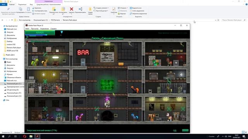Open the Windows Start menu
This screenshot has height=139, width=248.
(x=3, y=136)
